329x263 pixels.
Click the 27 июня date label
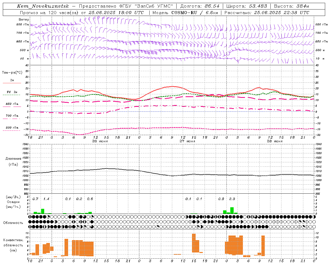(187, 141)
